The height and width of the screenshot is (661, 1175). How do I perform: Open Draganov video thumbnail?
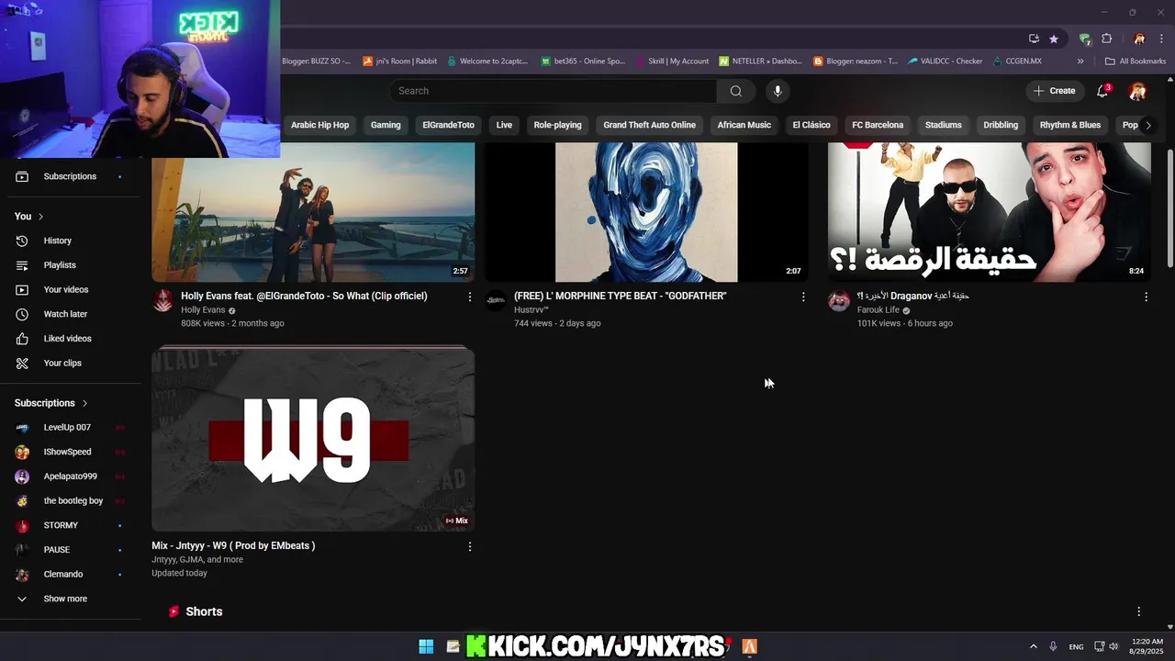tap(990, 212)
